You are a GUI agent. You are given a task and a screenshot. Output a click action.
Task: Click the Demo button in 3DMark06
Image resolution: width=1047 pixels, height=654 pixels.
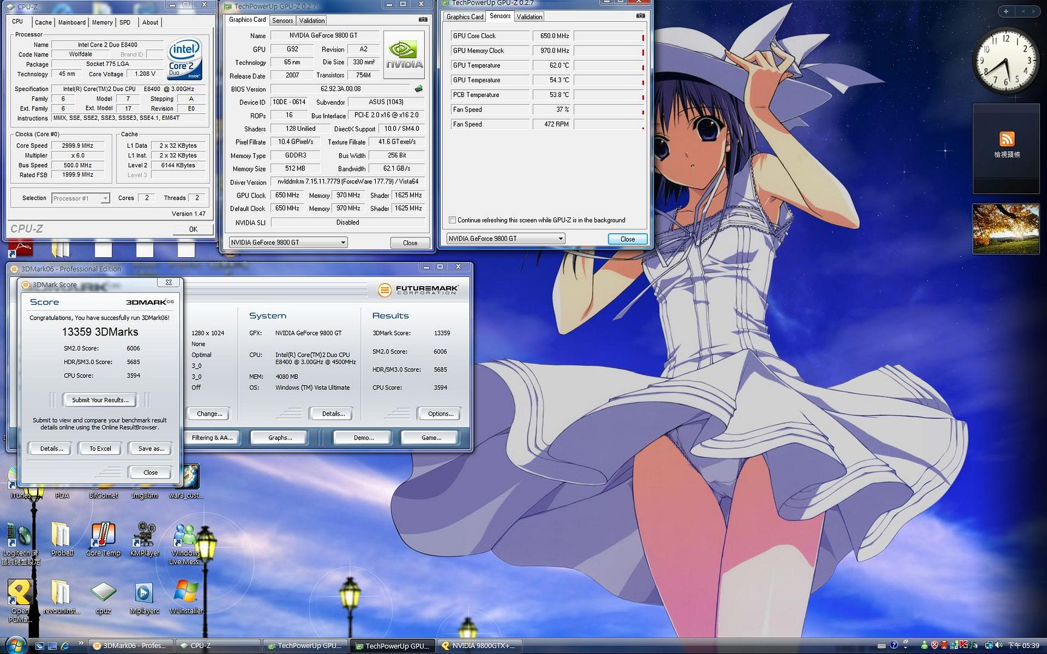pos(364,437)
